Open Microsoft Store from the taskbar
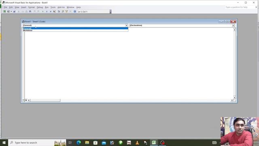 pyautogui.click(x=96, y=142)
